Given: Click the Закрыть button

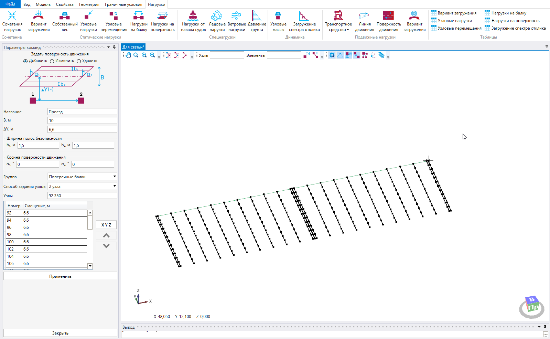Looking at the screenshot, I should tap(60, 333).
